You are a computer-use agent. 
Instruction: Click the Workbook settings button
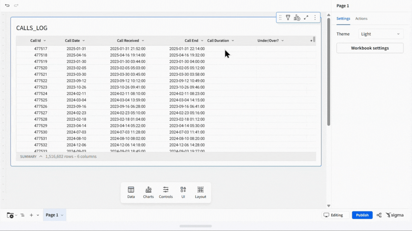point(370,48)
